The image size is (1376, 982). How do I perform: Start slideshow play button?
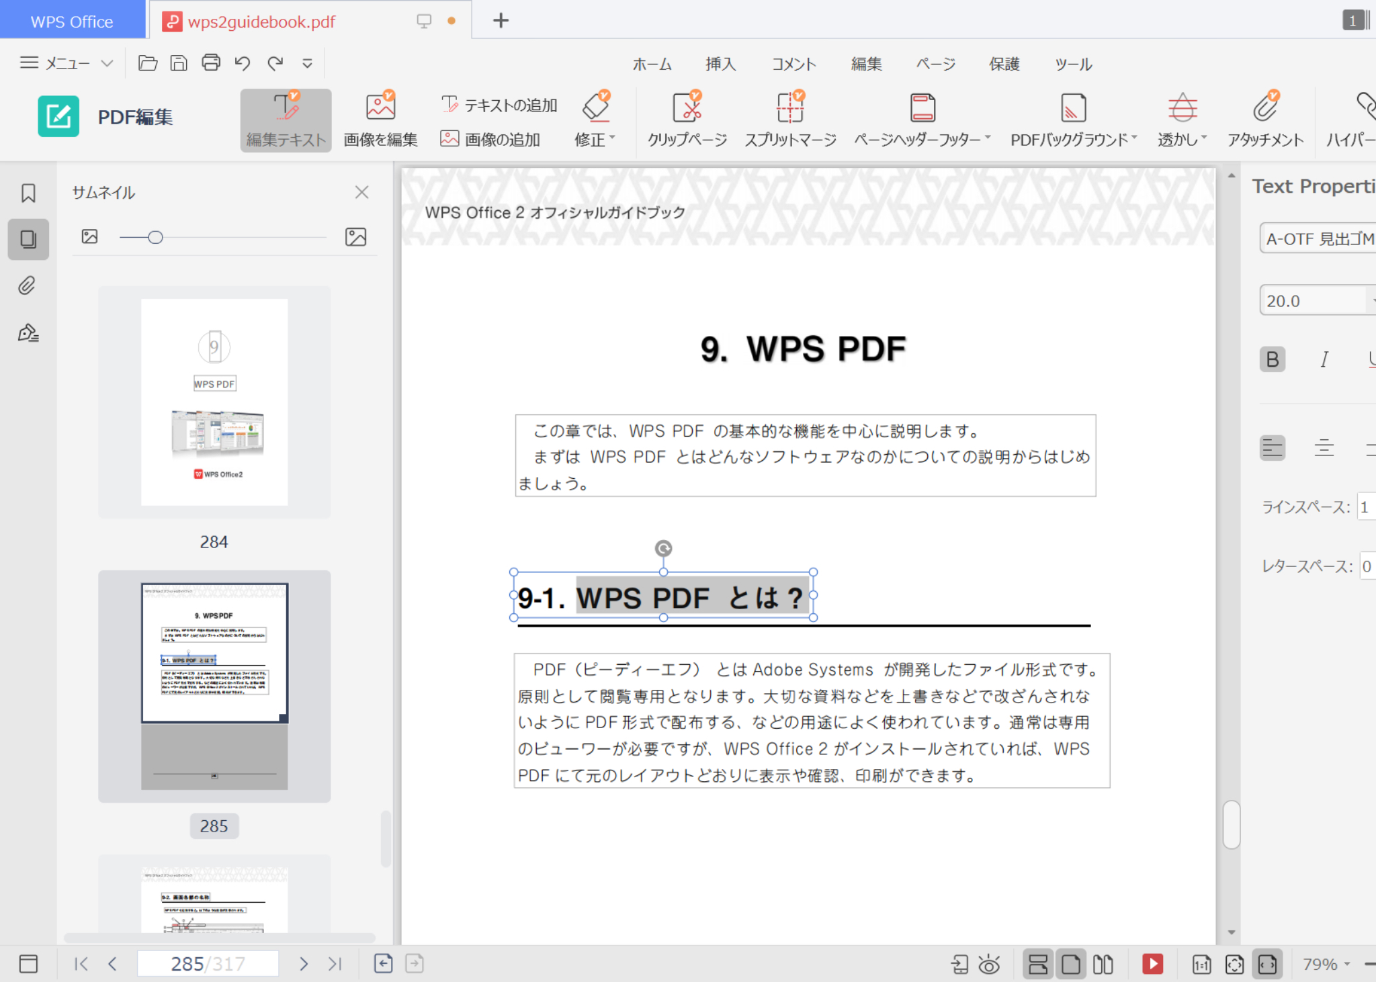point(1153,964)
